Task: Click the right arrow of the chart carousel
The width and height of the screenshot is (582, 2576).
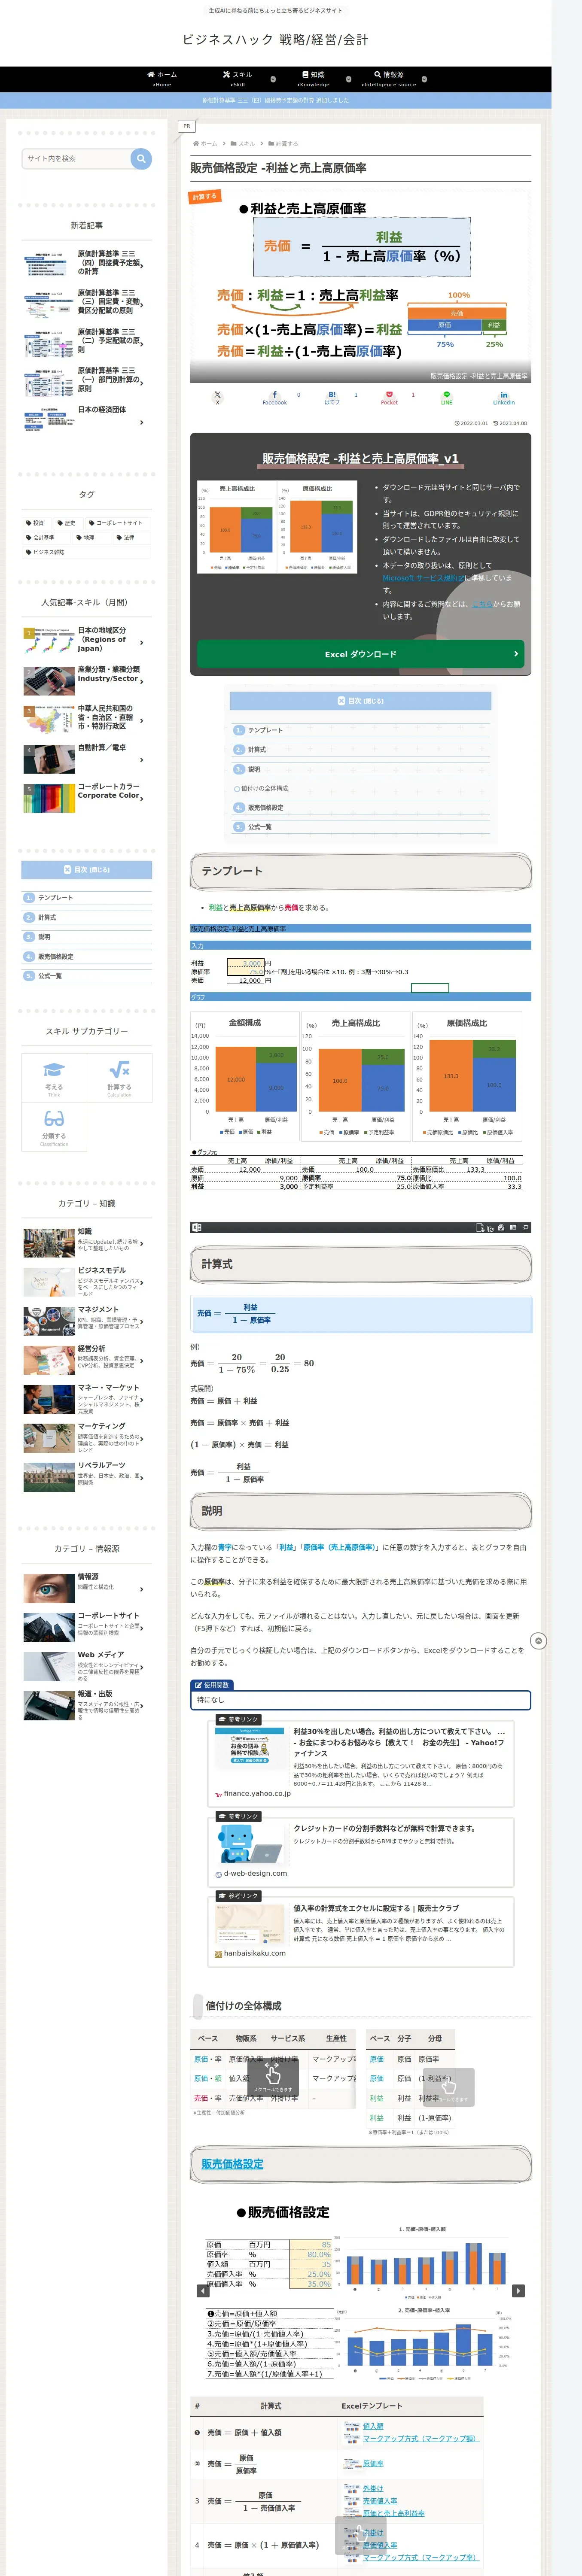Action: (518, 2290)
